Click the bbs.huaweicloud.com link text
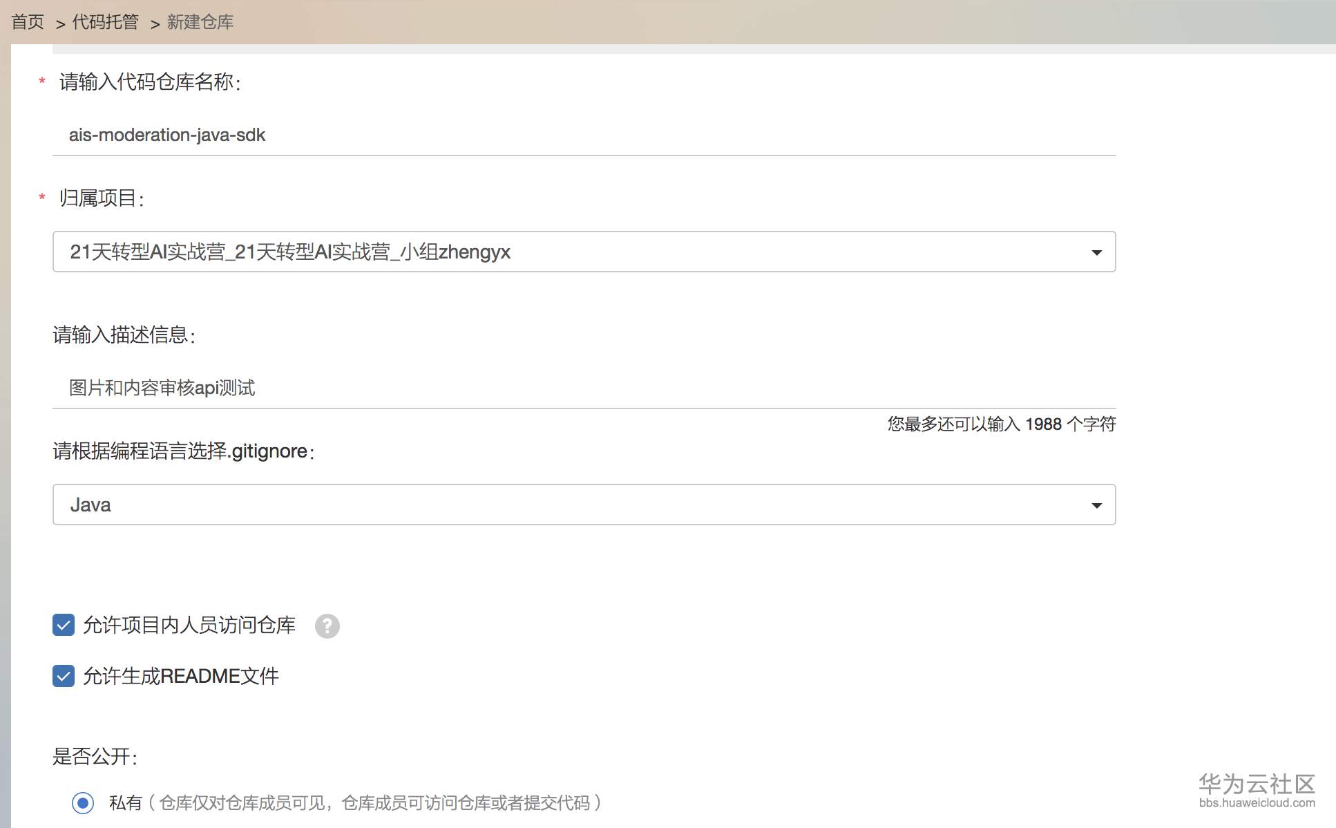Screen dimensions: 1336x828 pyautogui.click(x=1257, y=803)
